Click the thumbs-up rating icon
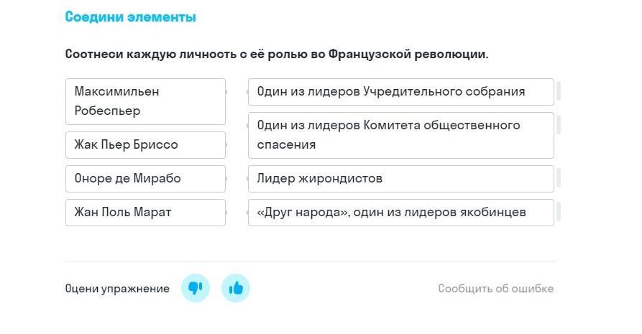Image resolution: width=642 pixels, height=334 pixels. (235, 288)
